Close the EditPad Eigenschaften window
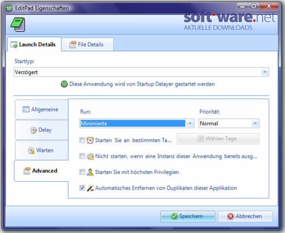285x233 pixels. point(269,7)
